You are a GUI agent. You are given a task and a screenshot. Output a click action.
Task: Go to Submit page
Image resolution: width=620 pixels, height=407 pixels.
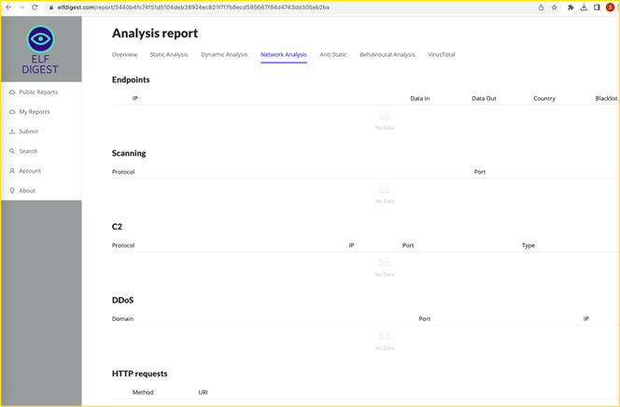(28, 132)
